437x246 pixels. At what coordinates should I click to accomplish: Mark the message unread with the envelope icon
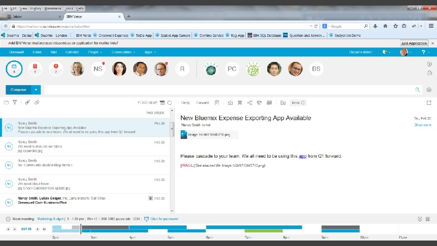tap(230, 102)
